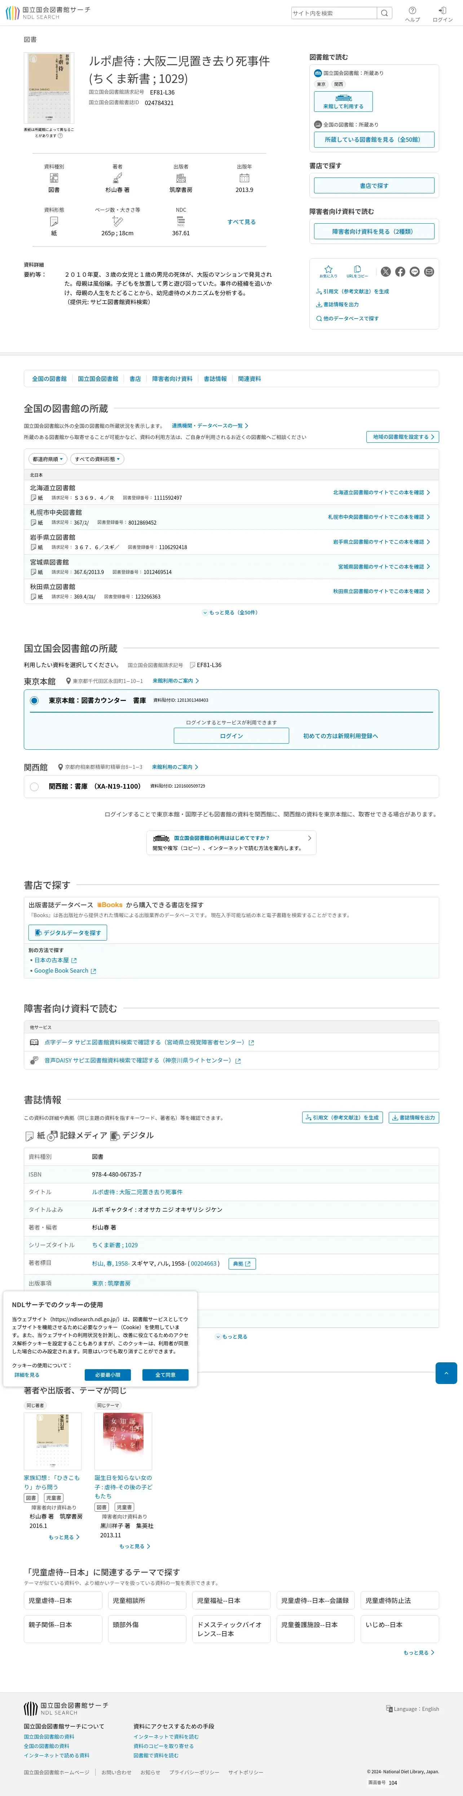Click the search magnifier icon in header
Viewport: 463px width, 1796px height.
click(384, 13)
